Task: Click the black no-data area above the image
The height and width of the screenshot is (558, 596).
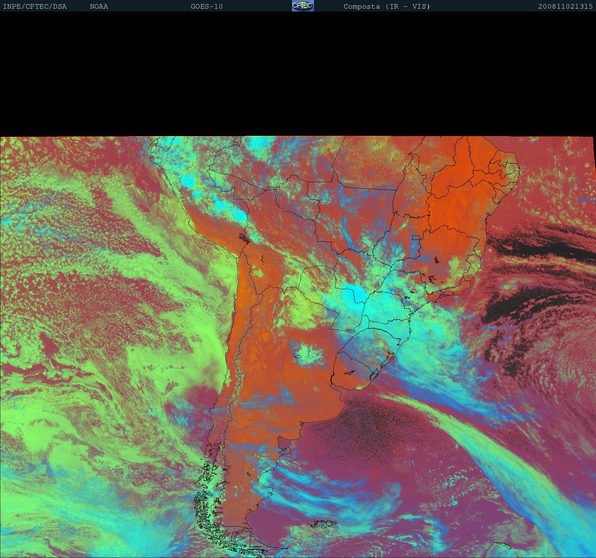Action: pos(298,73)
